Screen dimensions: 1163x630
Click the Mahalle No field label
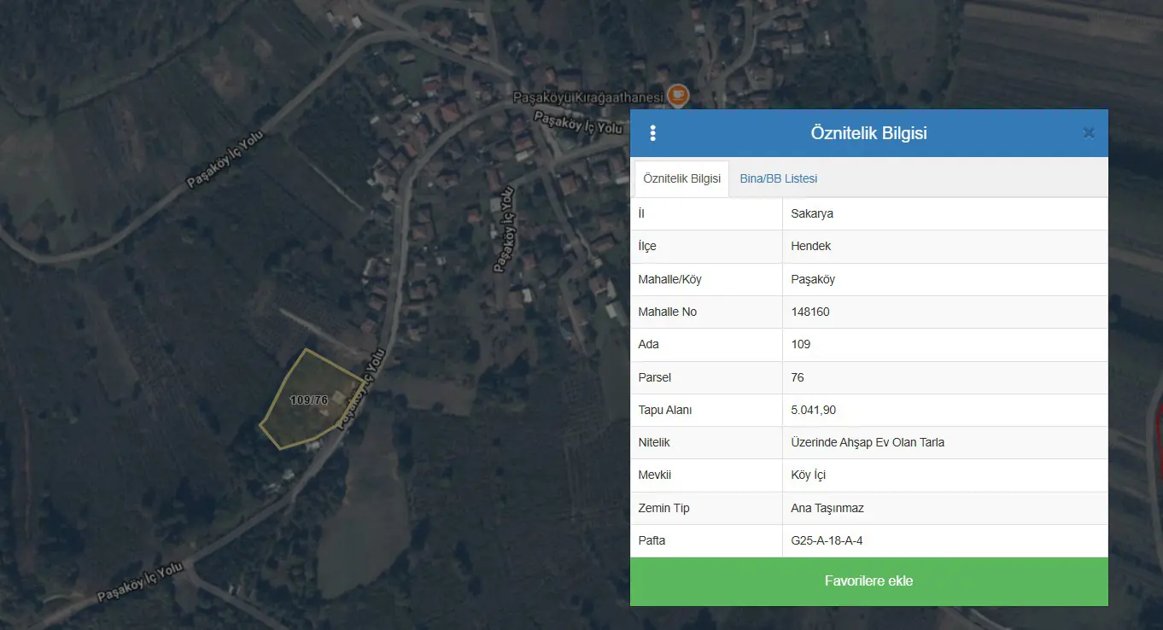668,312
